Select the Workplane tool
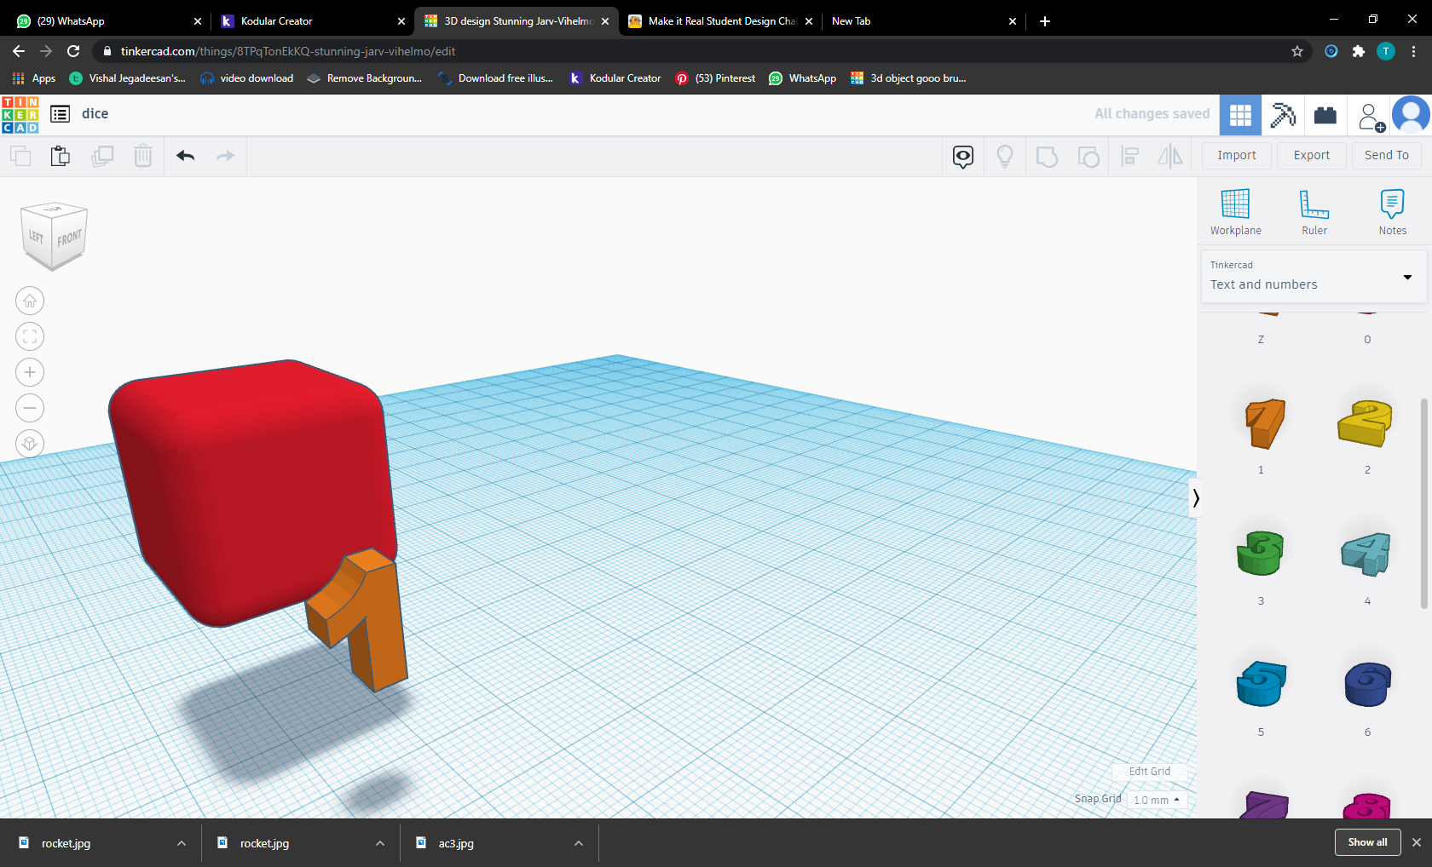 pyautogui.click(x=1235, y=212)
